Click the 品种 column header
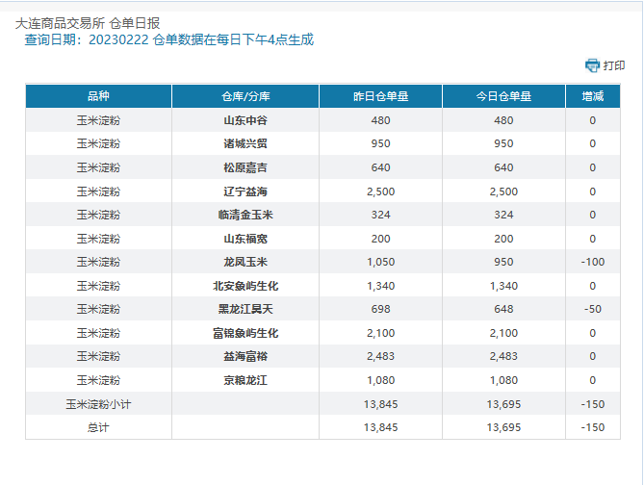Viewport: 644px width, 485px height. [98, 96]
